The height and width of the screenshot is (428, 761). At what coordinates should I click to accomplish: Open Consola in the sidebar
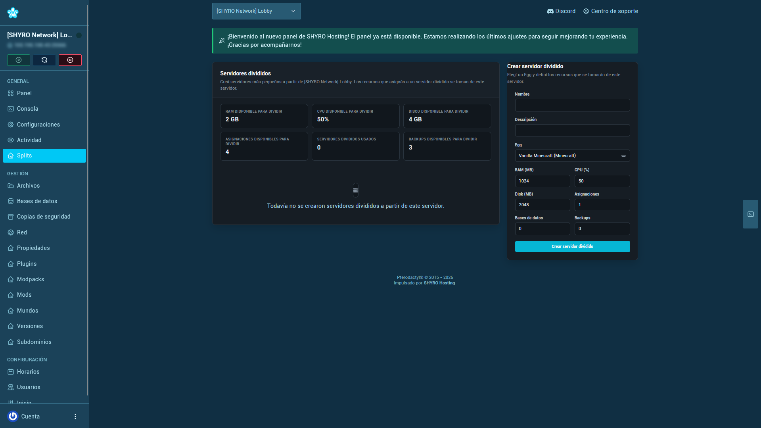(x=44, y=109)
